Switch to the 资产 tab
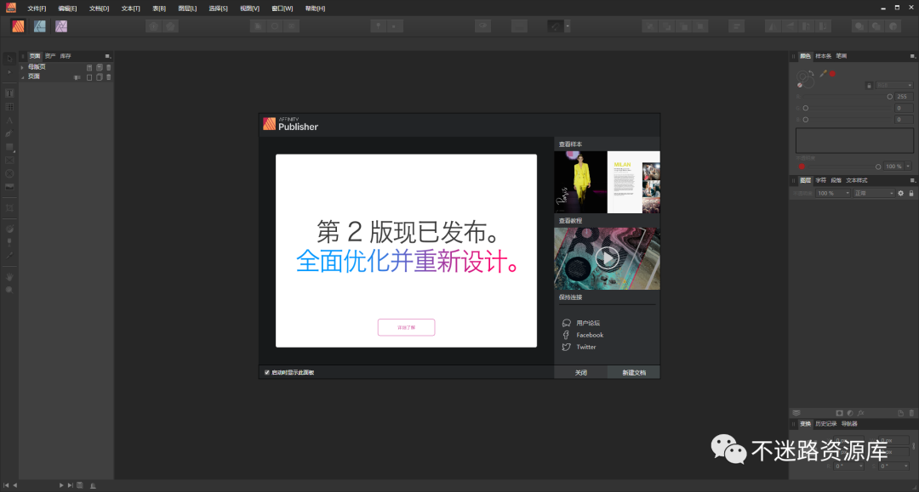Screen dimensions: 919x492 click(x=50, y=56)
